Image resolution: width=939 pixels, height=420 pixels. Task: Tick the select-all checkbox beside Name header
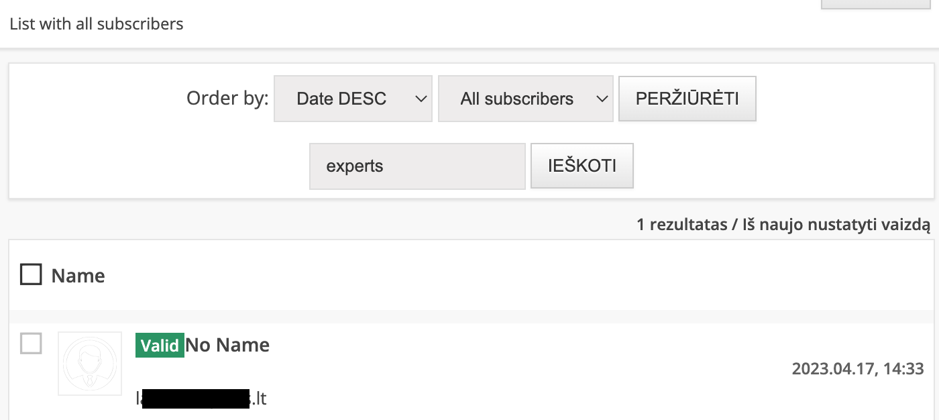coord(31,274)
